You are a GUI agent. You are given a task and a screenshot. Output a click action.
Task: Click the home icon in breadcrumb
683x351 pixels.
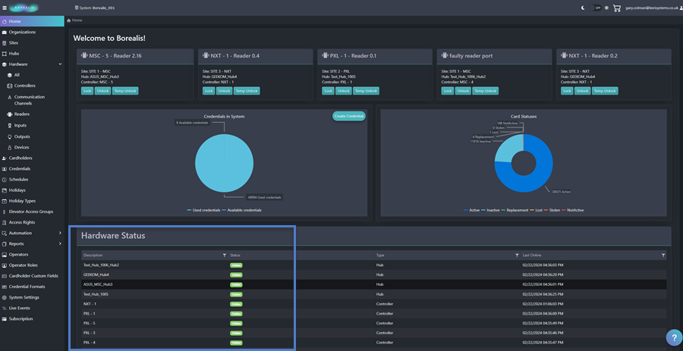70,20
